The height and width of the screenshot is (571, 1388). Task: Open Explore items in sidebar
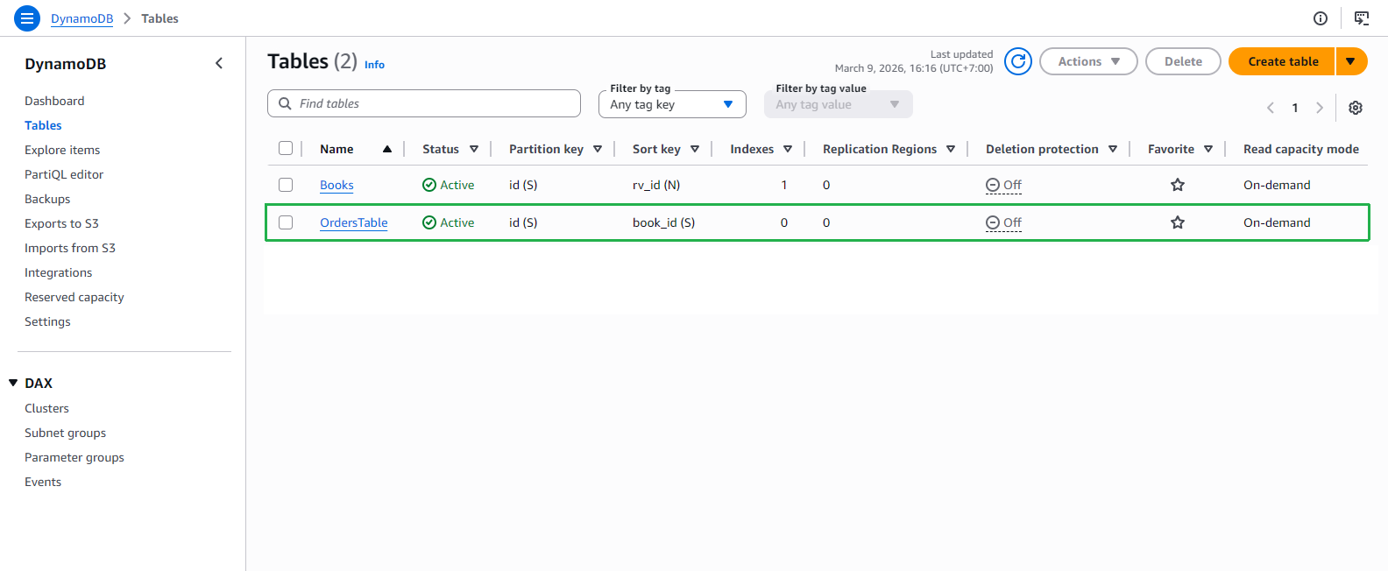[62, 150]
